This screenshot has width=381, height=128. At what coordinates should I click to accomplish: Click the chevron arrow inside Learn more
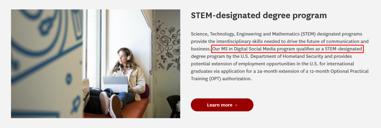tap(236, 105)
